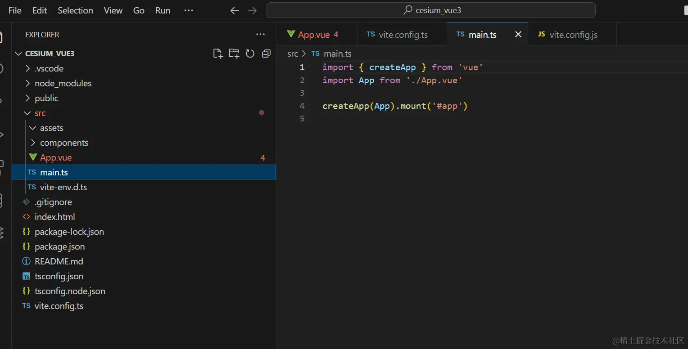Image resolution: width=688 pixels, height=349 pixels.
Task: Open package-lock.json in the explorer
Action: (144, 232)
